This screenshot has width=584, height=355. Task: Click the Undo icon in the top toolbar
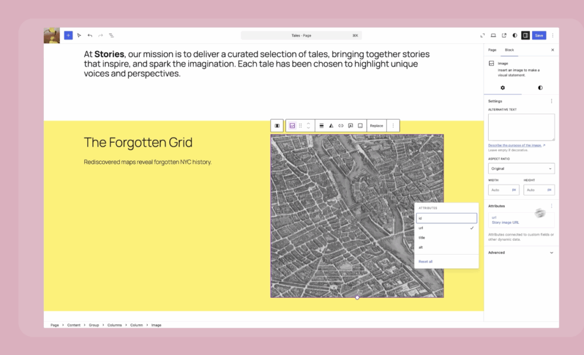coord(90,35)
